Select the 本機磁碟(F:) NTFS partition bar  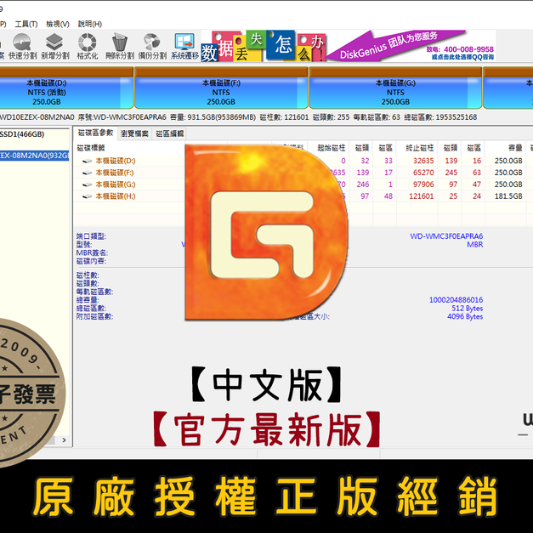[x=221, y=88]
